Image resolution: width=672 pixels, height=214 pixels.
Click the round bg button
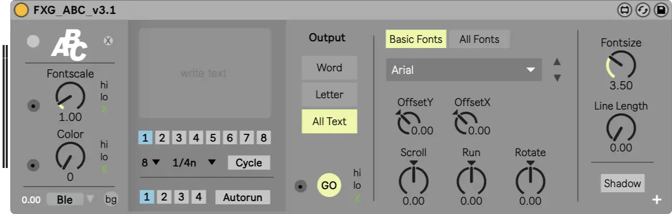coord(111,199)
